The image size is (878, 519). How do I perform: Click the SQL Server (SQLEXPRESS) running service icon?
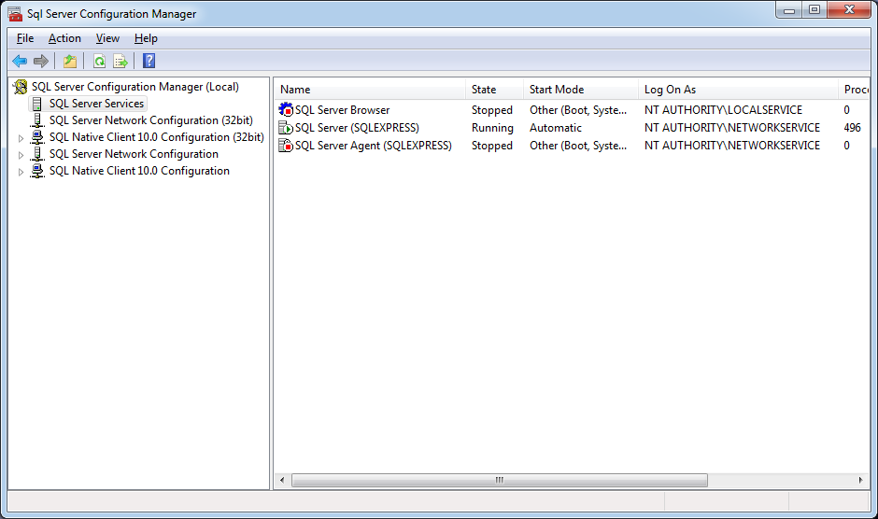(x=286, y=128)
